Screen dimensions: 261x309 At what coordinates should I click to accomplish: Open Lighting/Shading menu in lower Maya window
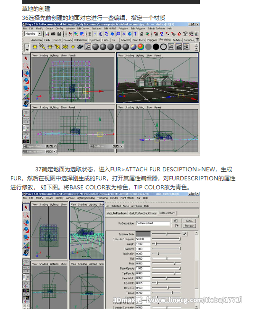pyautogui.click(x=86, y=198)
